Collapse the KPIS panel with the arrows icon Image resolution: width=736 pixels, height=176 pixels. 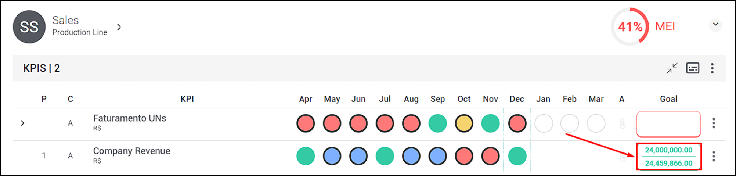pos(672,68)
